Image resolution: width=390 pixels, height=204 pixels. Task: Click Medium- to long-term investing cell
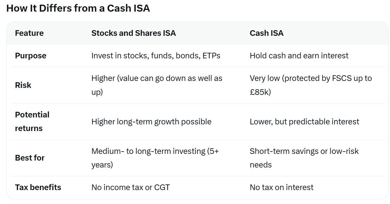155,158
